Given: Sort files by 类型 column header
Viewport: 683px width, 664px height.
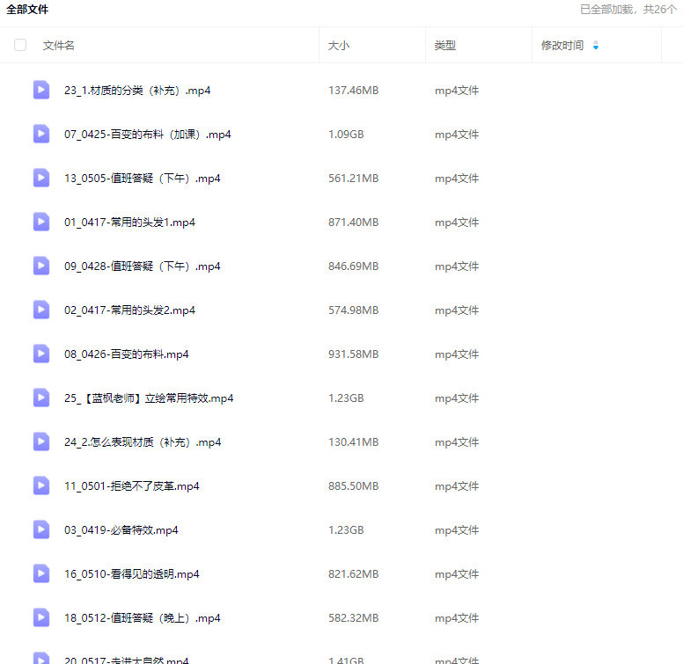Looking at the screenshot, I should (x=445, y=46).
